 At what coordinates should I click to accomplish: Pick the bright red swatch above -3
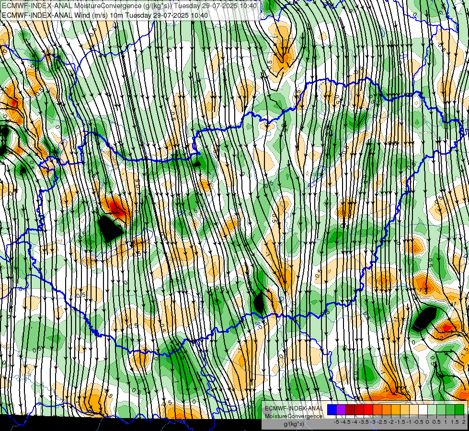[368, 410]
